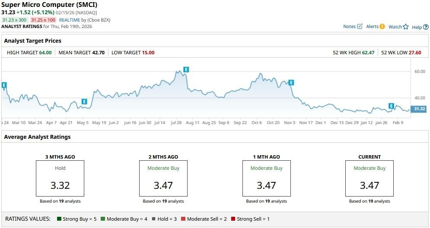
Task: Click the 60.00 axis label
Action: (x=420, y=72)
